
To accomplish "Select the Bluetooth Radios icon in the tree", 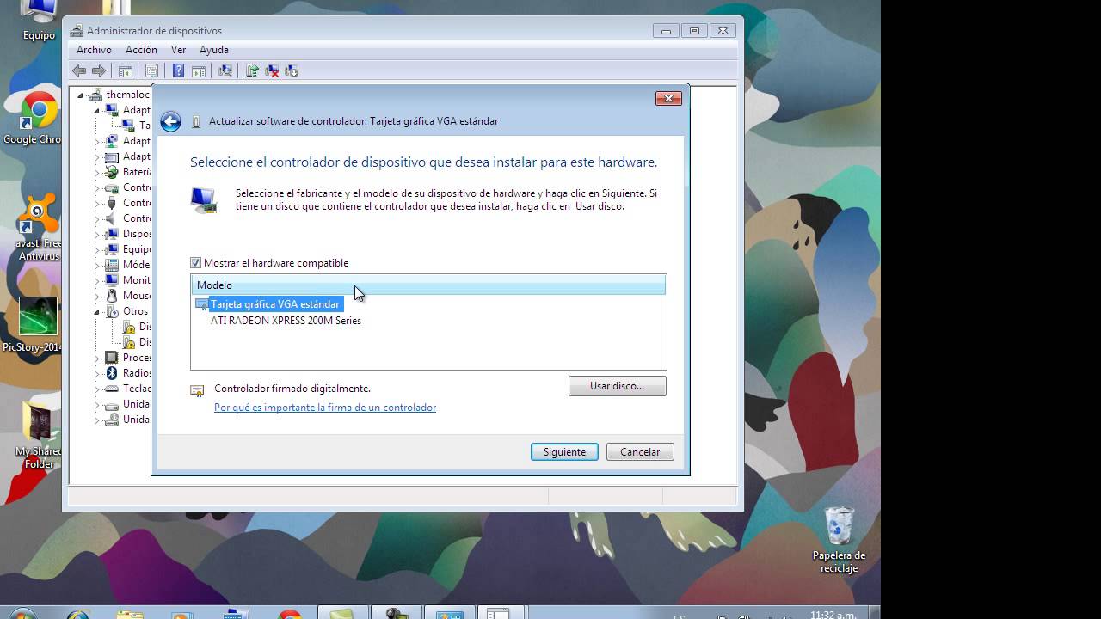I will tap(111, 373).
